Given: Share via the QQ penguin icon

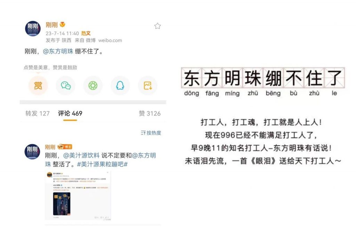Looking at the screenshot, I should click(120, 85).
